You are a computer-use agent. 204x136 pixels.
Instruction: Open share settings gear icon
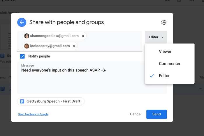pyautogui.click(x=164, y=22)
